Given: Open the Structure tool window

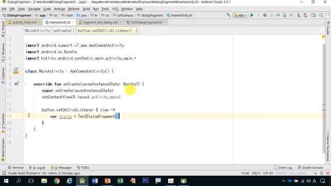Looking at the screenshot, I should [3, 53].
